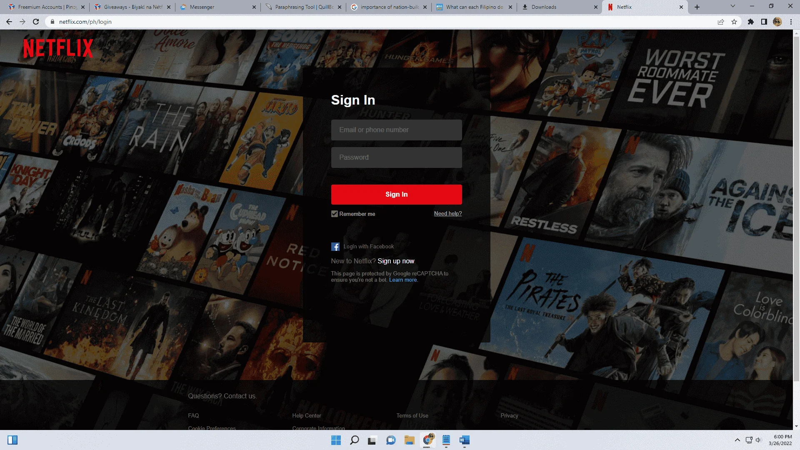800x450 pixels.
Task: Focus the Email or phone number field
Action: click(396, 130)
